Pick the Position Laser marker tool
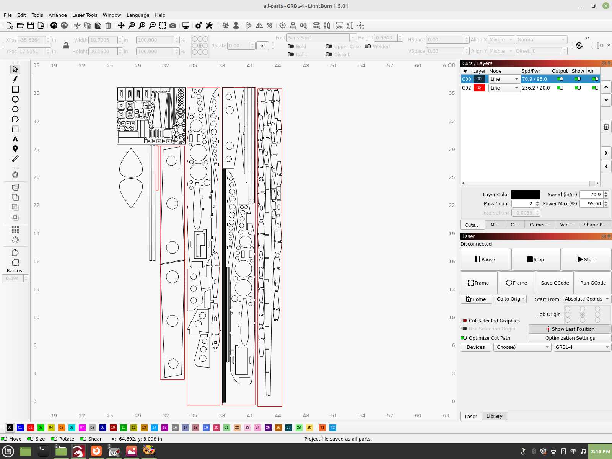This screenshot has height=459, width=612. pyautogui.click(x=15, y=149)
